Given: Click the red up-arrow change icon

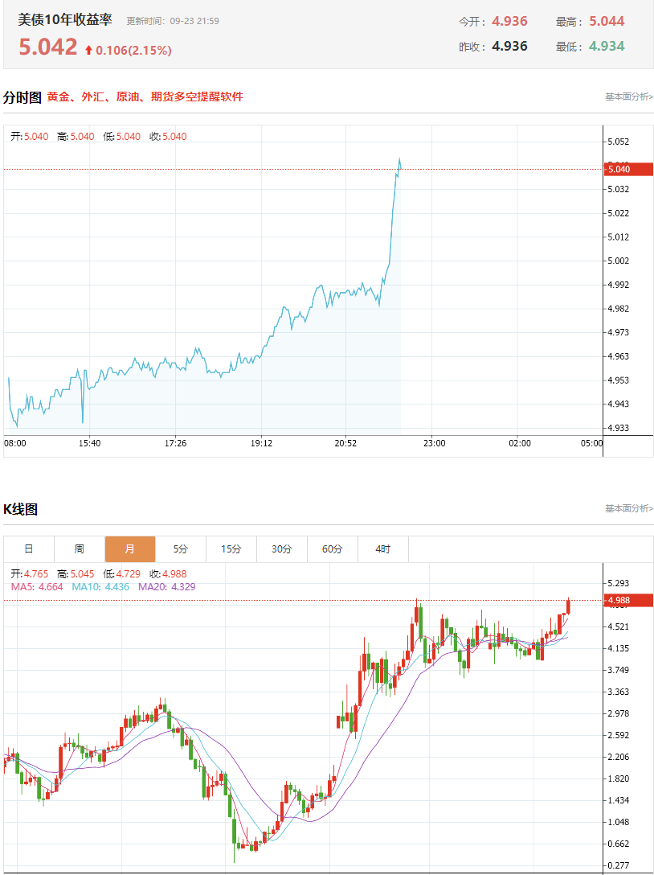Looking at the screenshot, I should point(88,51).
